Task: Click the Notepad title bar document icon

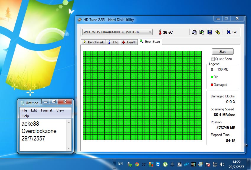Action: click(x=22, y=103)
